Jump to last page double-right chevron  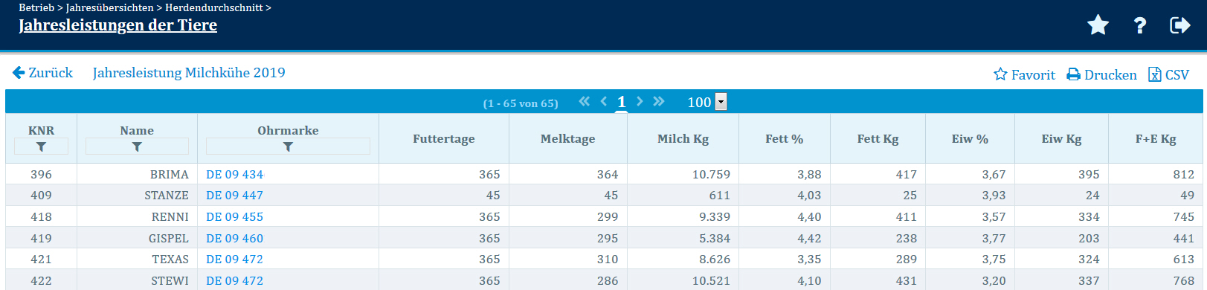click(x=659, y=101)
